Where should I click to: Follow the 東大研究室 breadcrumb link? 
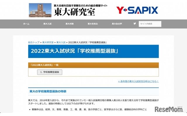tap(48, 42)
